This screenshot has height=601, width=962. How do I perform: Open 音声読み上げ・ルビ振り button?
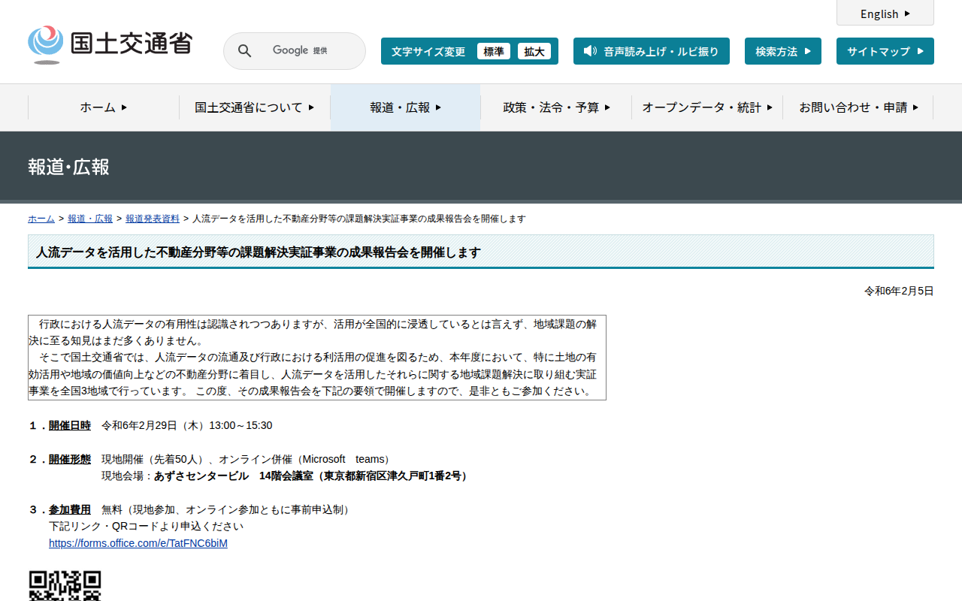pyautogui.click(x=652, y=51)
